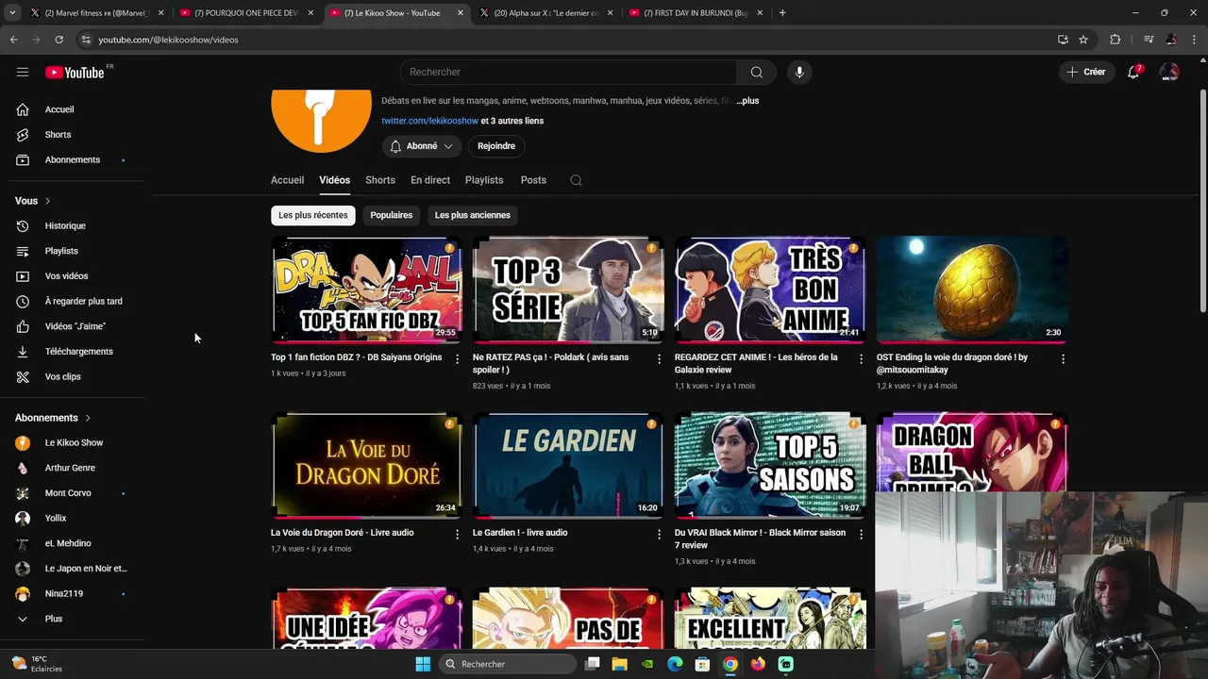Click the search magnifier button
The width and height of the screenshot is (1208, 679).
(x=756, y=72)
